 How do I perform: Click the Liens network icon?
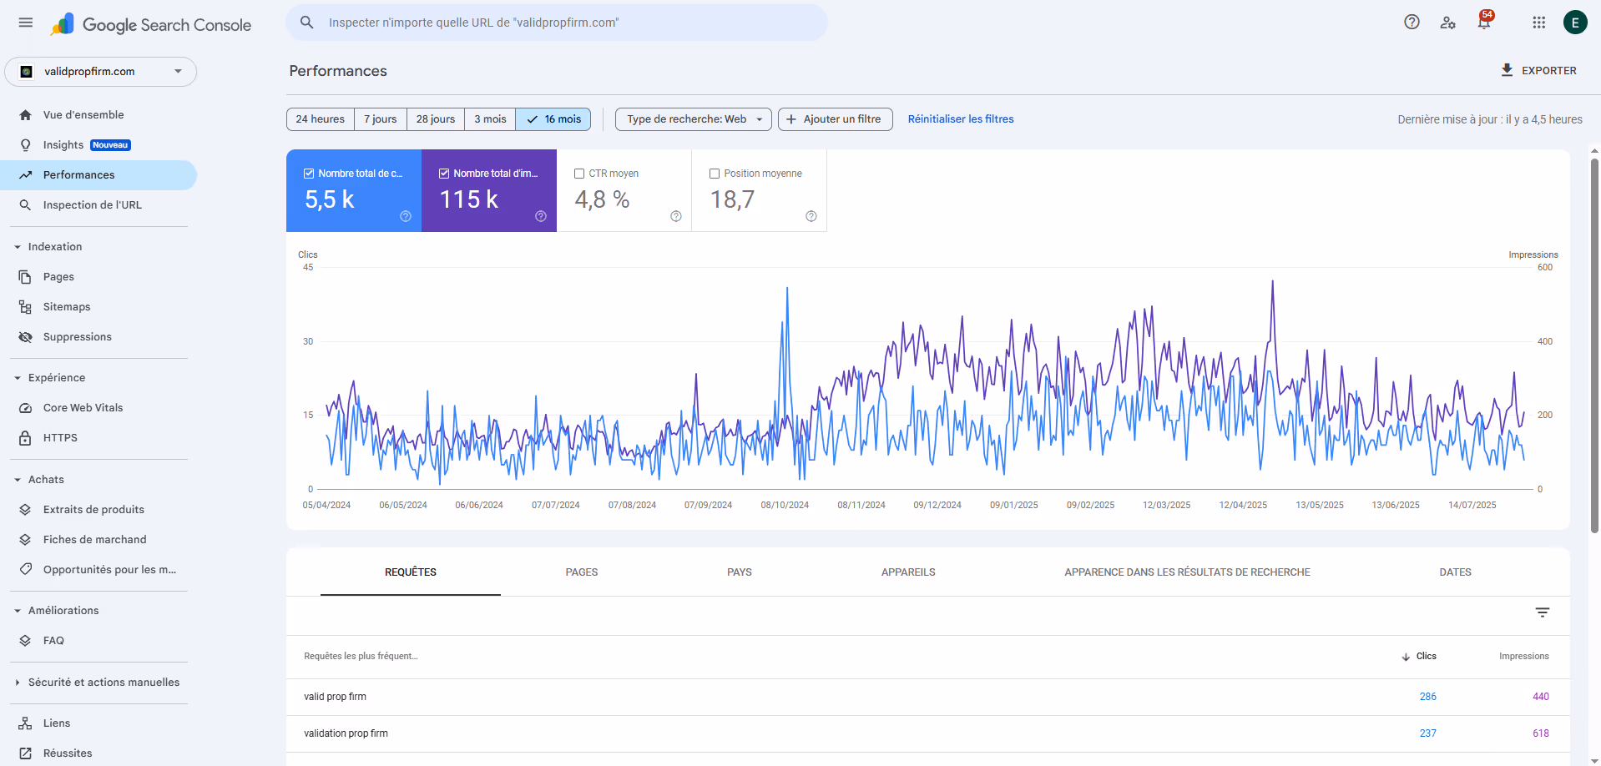click(26, 723)
